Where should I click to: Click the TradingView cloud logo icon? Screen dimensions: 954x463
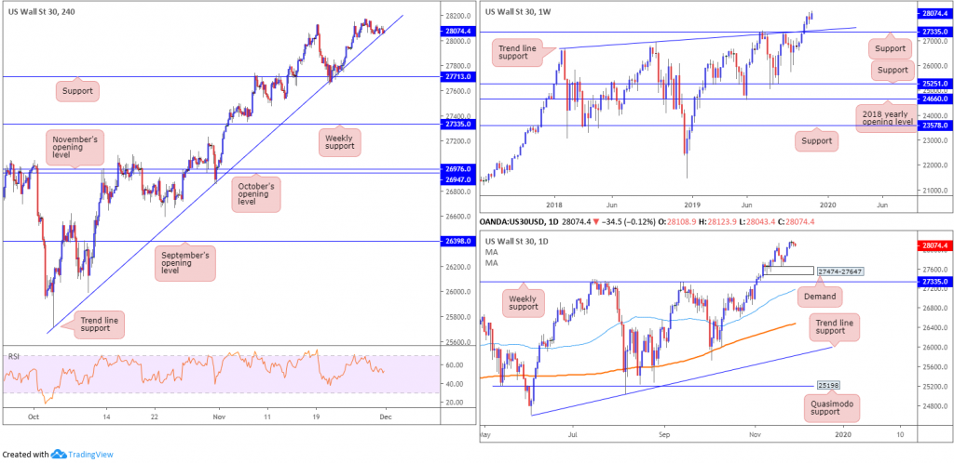(x=59, y=454)
